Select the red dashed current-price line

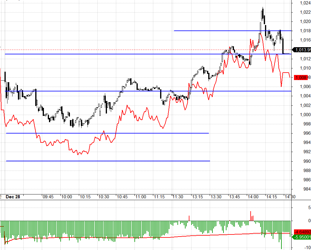146,50
